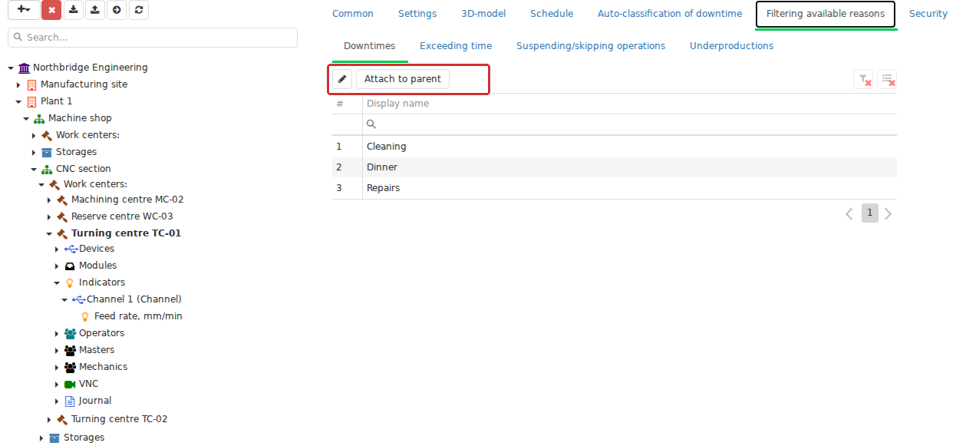Click the red delete button
This screenshot has width=956, height=446.
click(51, 10)
